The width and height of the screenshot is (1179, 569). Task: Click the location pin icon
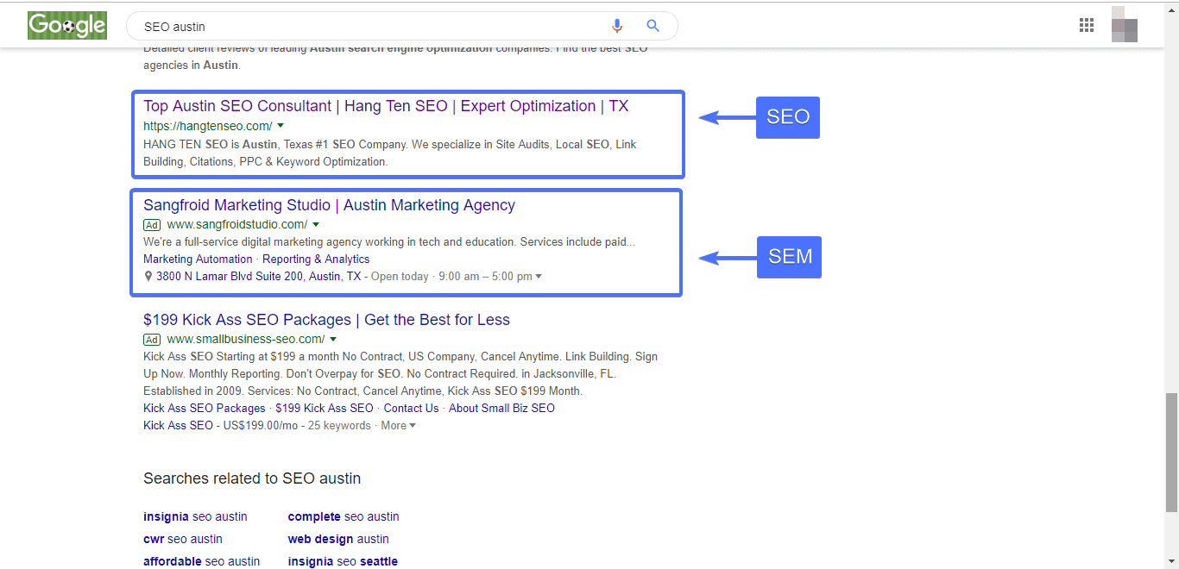pyautogui.click(x=148, y=277)
